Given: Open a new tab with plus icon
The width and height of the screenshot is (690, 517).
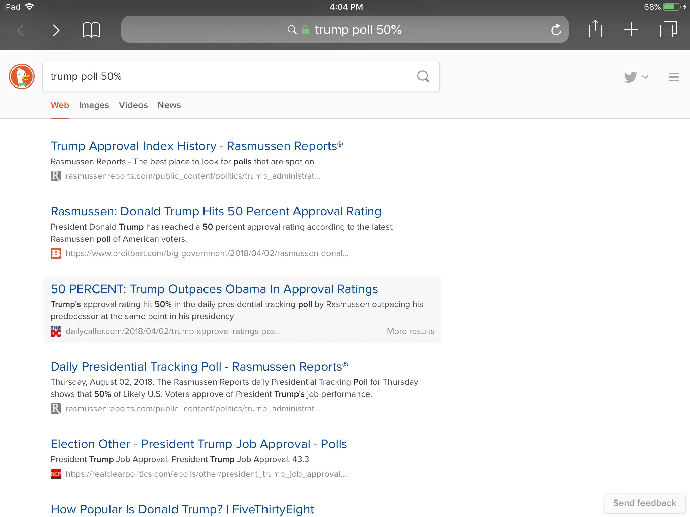Looking at the screenshot, I should [x=631, y=30].
